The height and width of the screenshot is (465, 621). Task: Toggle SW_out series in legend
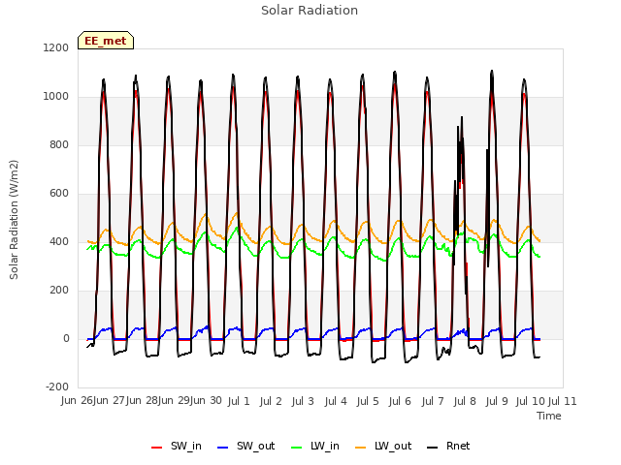[x=245, y=446]
